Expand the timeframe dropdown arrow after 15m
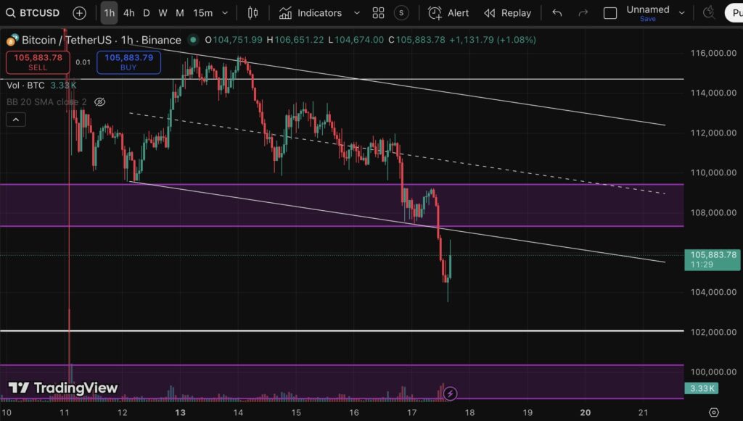The image size is (743, 421). pyautogui.click(x=225, y=13)
